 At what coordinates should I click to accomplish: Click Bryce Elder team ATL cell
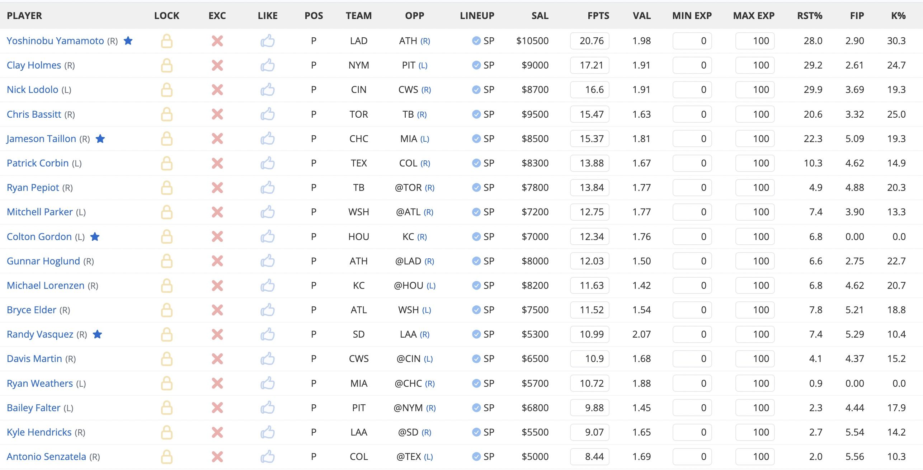359,310
